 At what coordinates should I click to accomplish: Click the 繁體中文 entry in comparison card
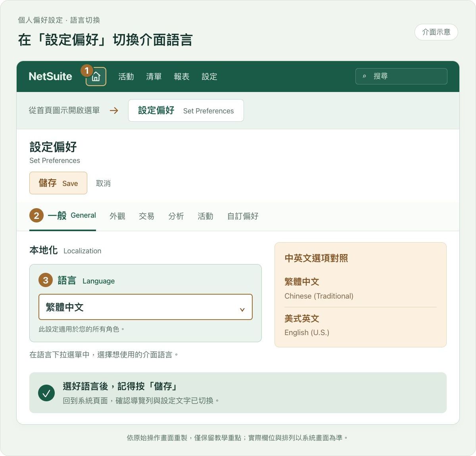point(302,282)
